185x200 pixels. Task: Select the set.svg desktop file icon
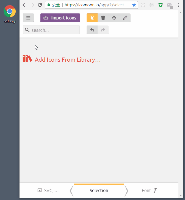click(x=10, y=14)
